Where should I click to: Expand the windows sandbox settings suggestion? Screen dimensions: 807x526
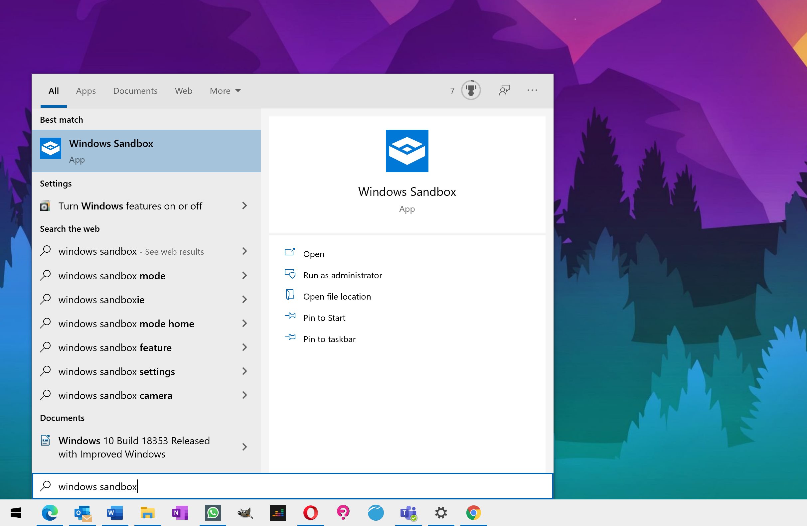coord(245,371)
